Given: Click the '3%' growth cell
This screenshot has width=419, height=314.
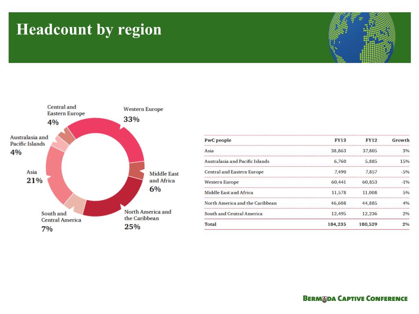Looking at the screenshot, I should tap(406, 151).
